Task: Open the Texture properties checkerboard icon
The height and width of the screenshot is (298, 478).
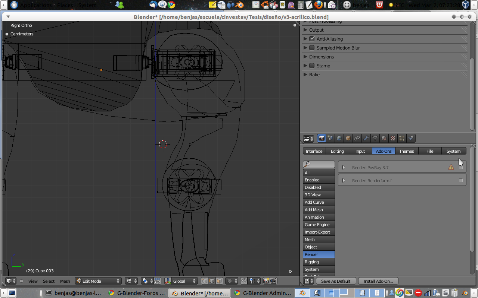Action: tap(393, 138)
